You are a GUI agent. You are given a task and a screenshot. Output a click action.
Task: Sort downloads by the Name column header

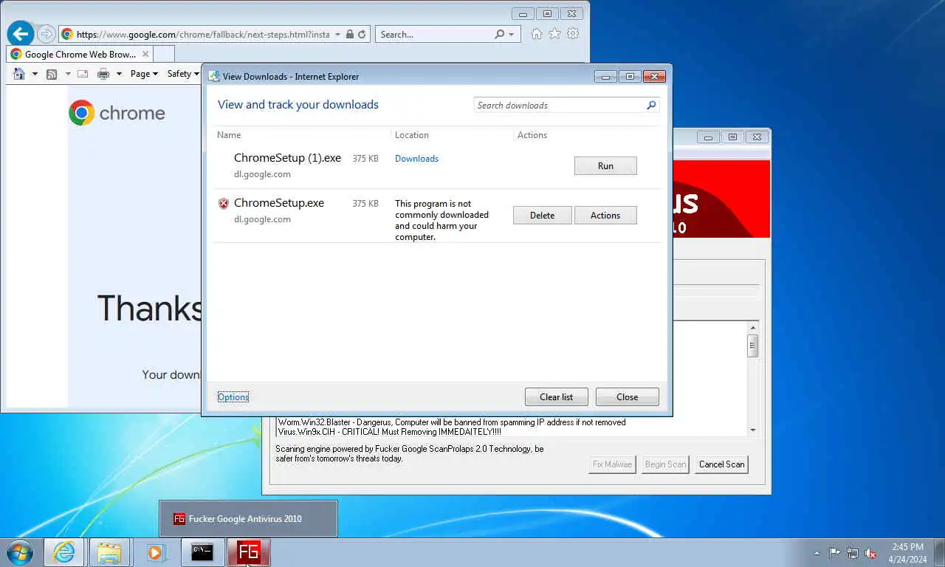(229, 135)
